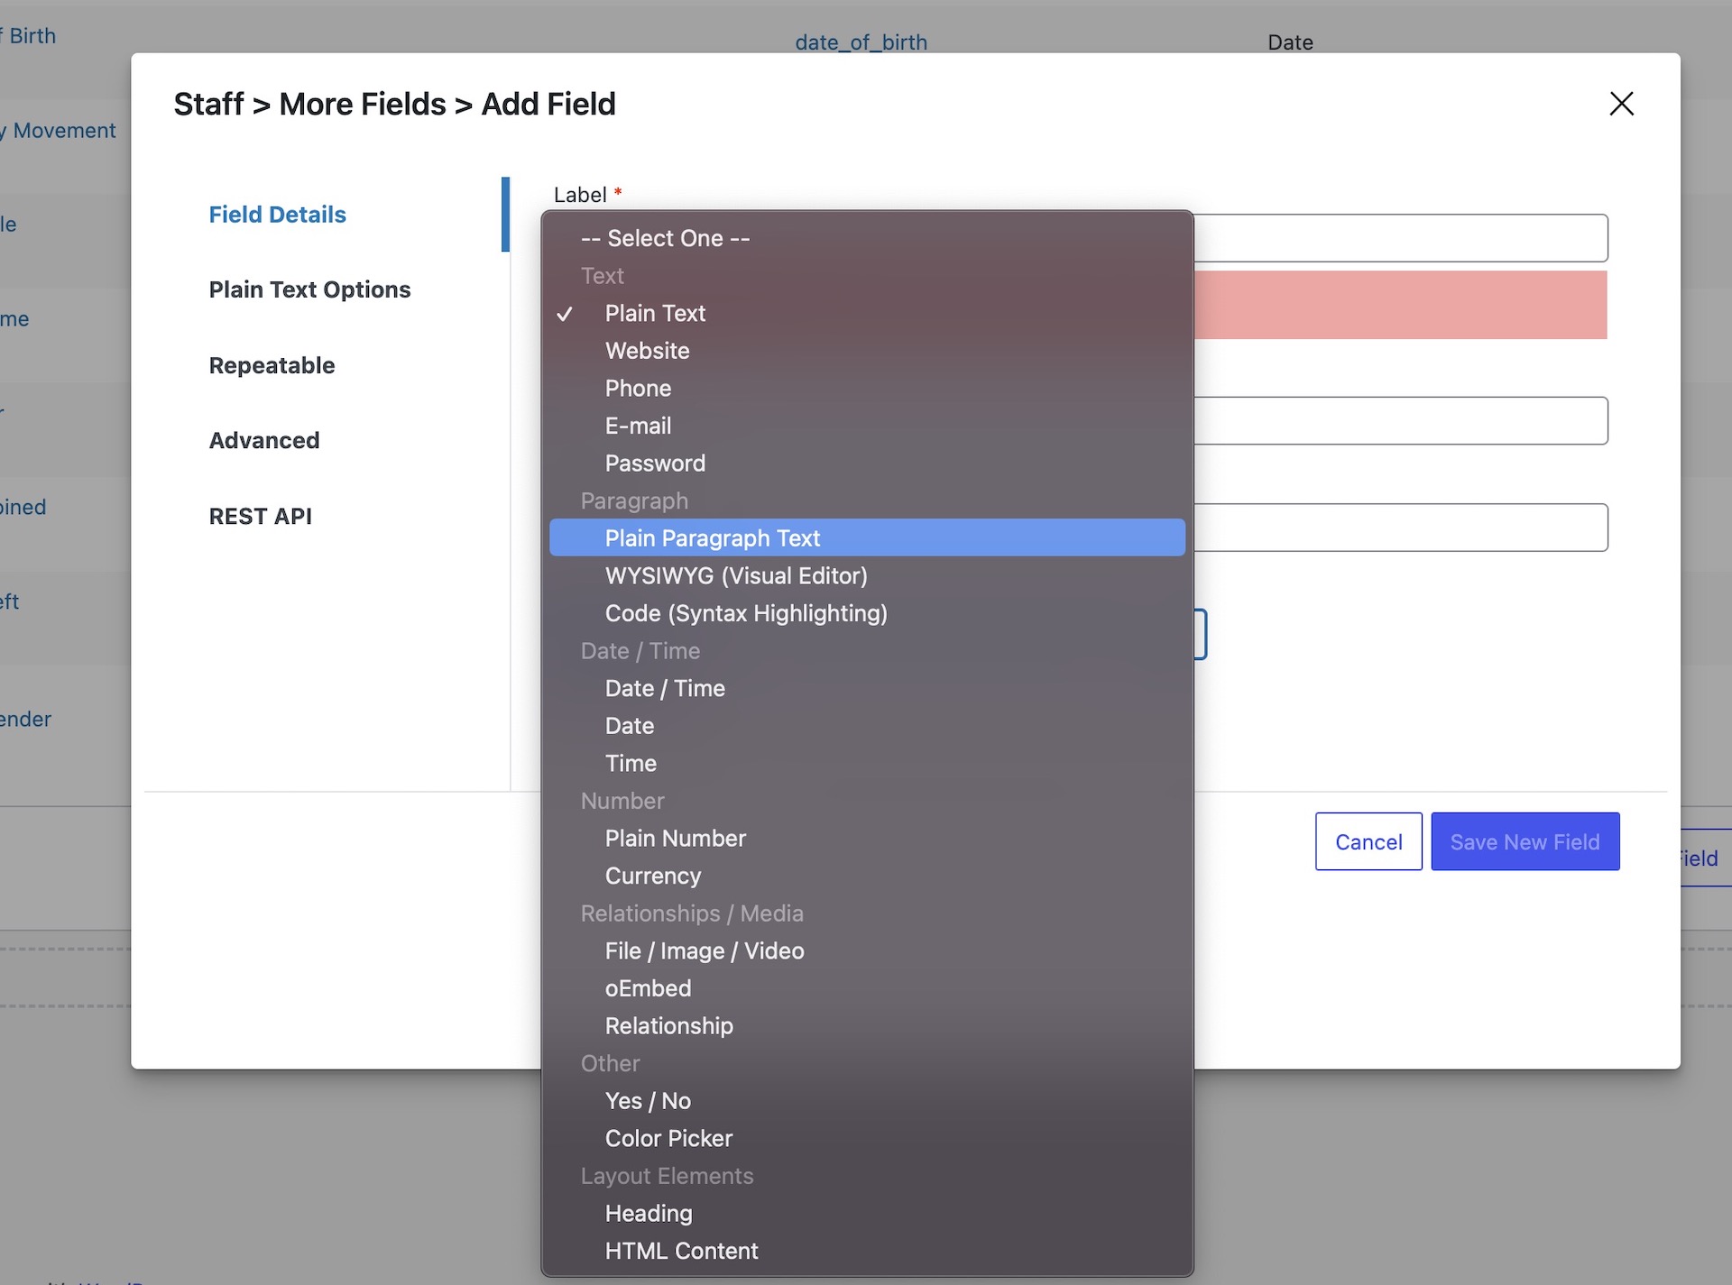Select WYSIWYG (Visual Editor) field type
The height and width of the screenshot is (1285, 1732).
736,575
